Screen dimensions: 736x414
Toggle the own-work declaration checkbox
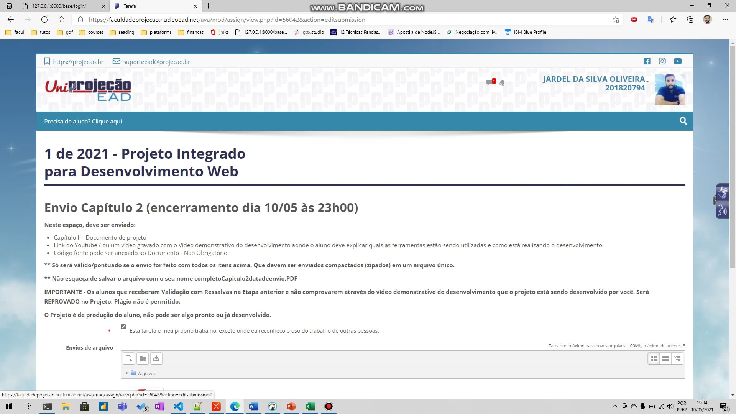(x=123, y=327)
